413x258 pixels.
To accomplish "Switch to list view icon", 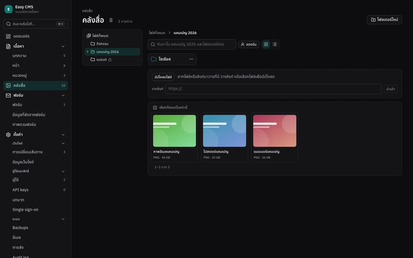I will click(x=275, y=44).
